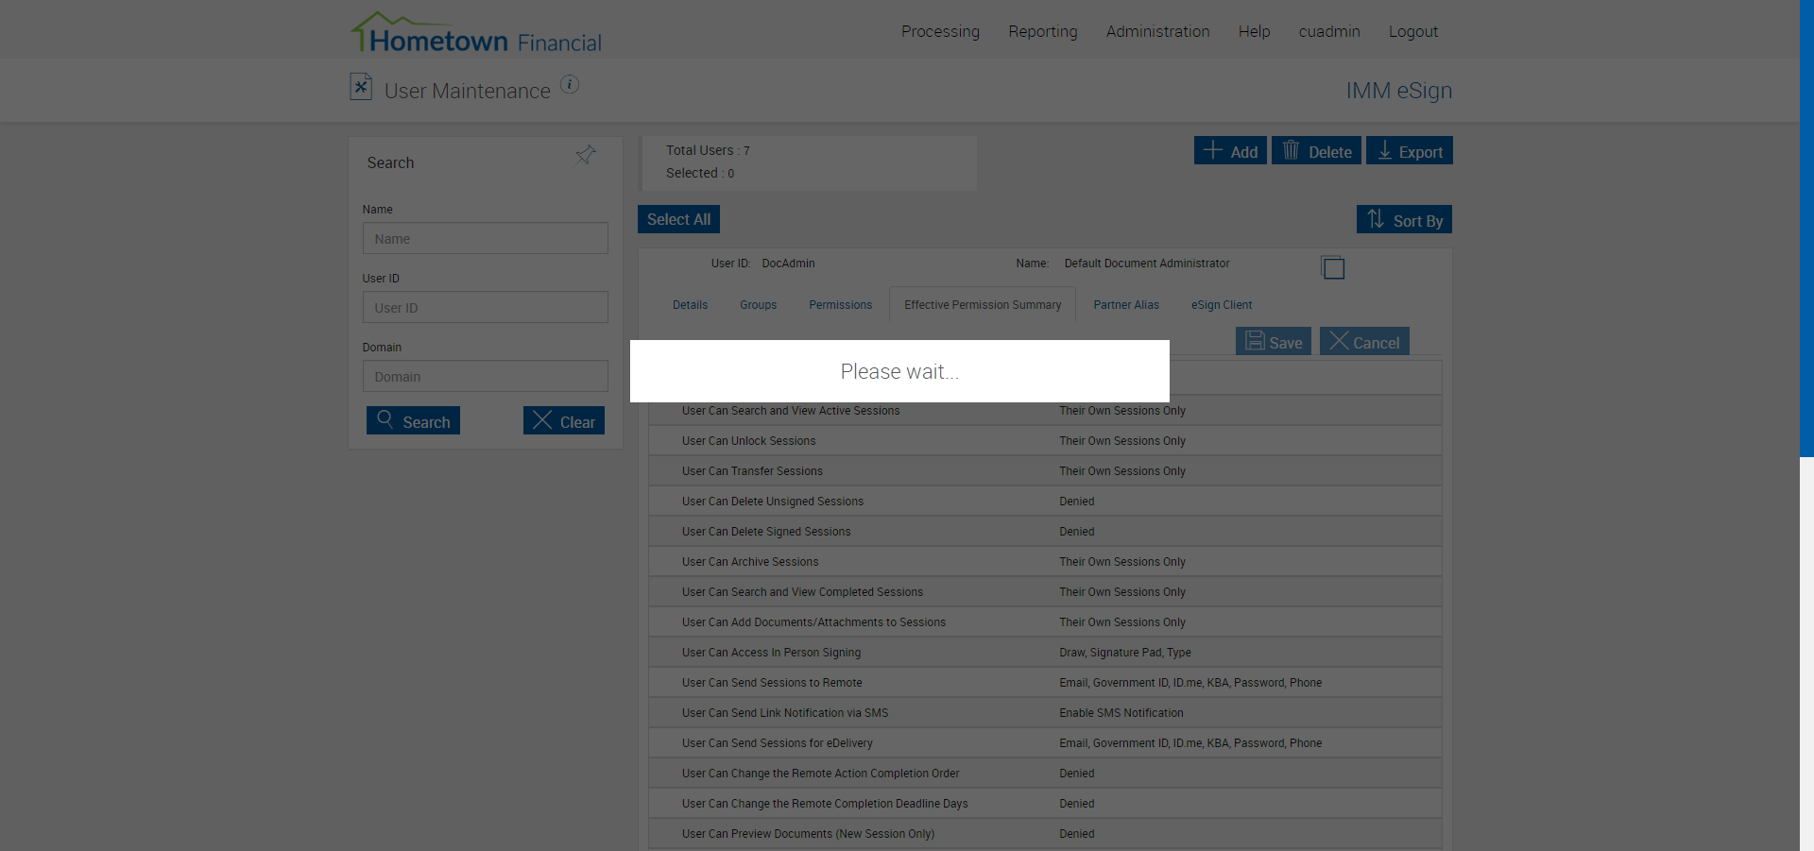Focus the Name search field
Screen dimensions: 1814x851
[x=486, y=238]
